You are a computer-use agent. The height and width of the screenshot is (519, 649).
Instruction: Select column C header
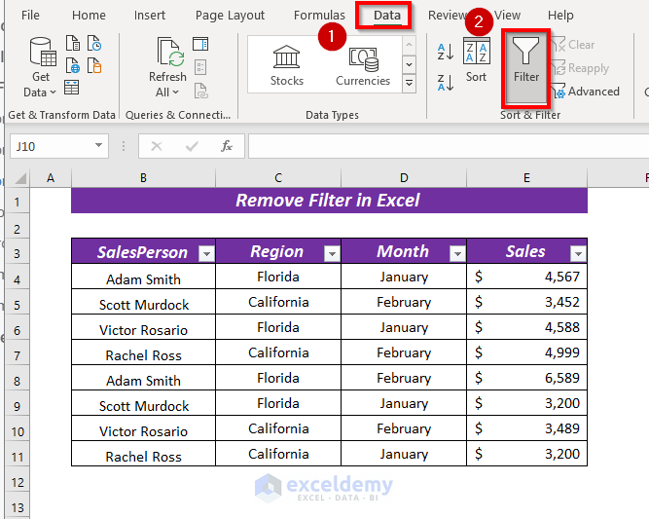(x=278, y=178)
